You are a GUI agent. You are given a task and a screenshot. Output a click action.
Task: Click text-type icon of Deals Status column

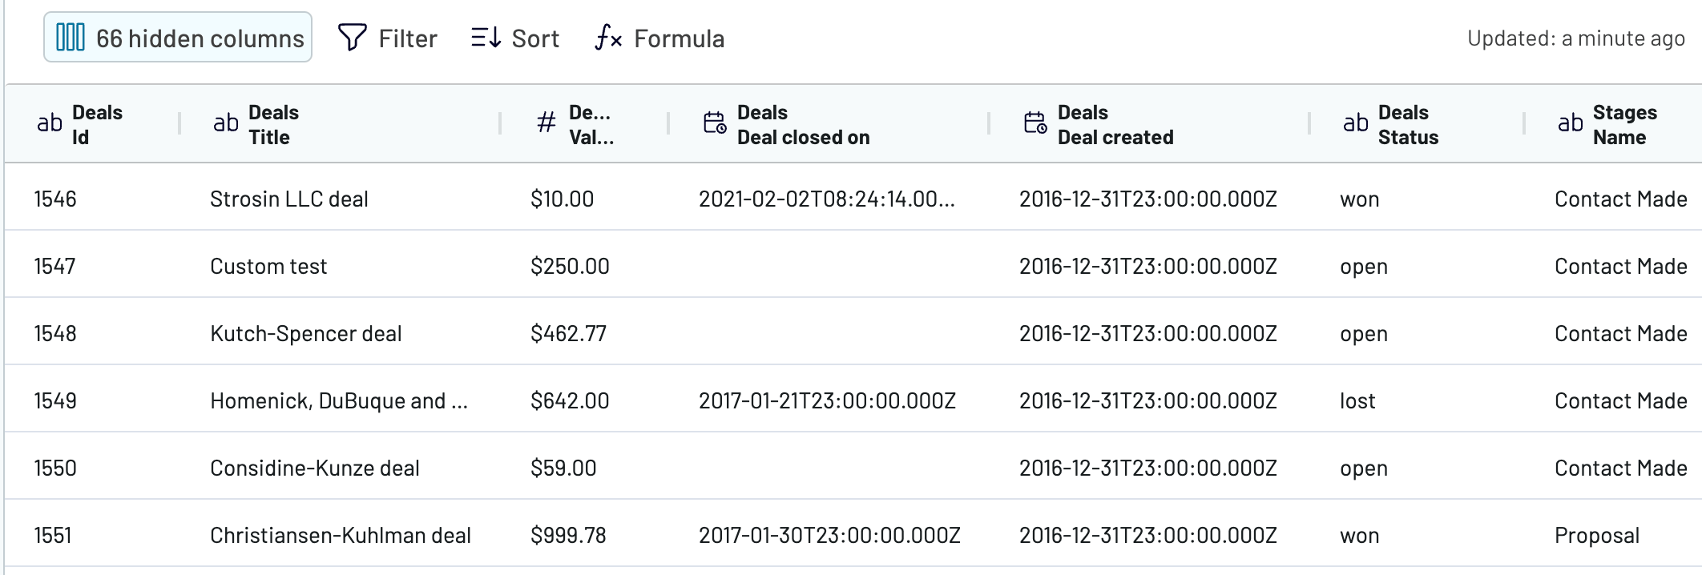tap(1356, 123)
